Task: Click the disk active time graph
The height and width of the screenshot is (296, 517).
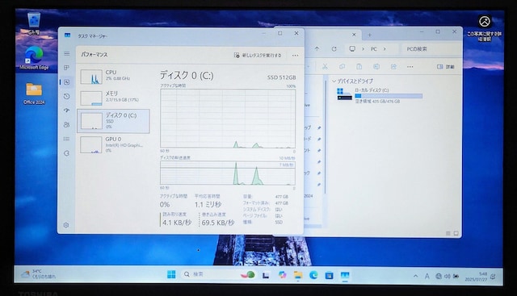Action: (228, 119)
